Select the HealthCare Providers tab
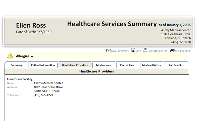This screenshot has height=136, width=197. click(x=75, y=65)
